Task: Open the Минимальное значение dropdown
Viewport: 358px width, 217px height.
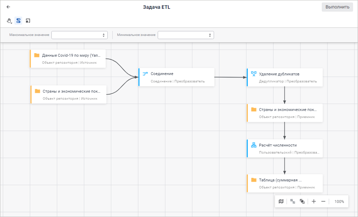Action: click(x=186, y=35)
